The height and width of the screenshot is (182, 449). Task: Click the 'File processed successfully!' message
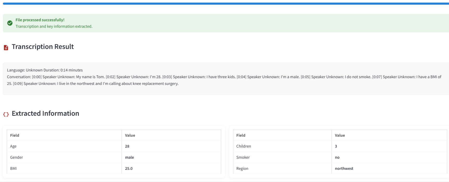(x=40, y=20)
